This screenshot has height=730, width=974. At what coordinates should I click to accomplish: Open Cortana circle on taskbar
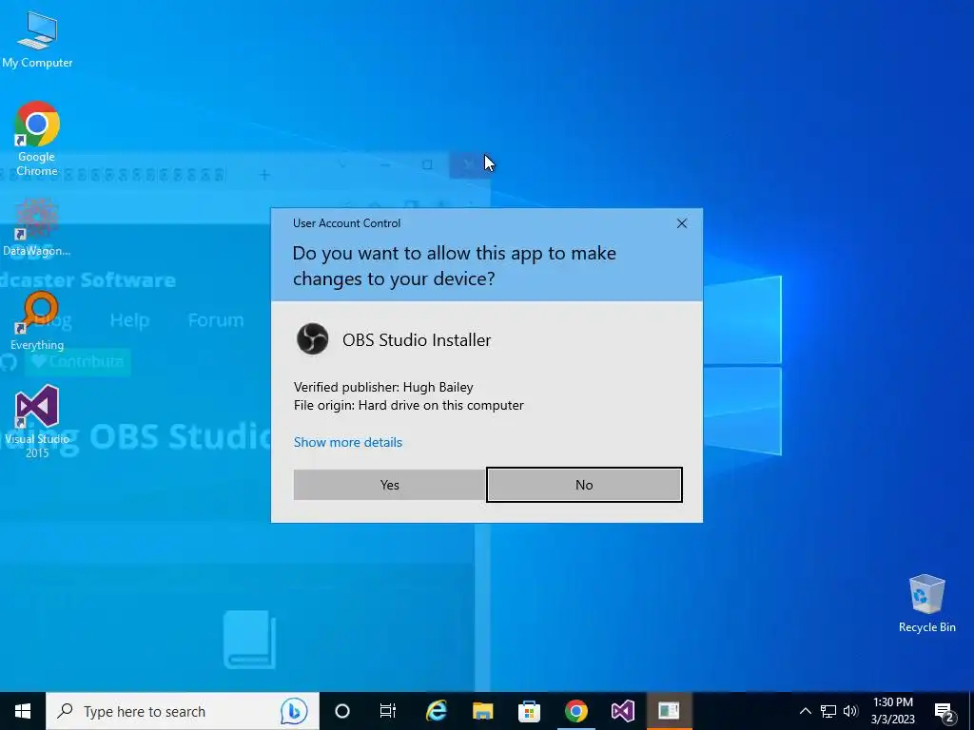tap(342, 711)
